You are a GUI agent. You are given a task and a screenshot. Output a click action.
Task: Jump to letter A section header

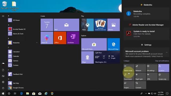(x=9, y=25)
